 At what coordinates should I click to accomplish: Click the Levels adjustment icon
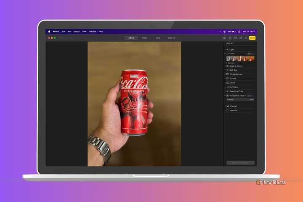pyautogui.click(x=228, y=82)
